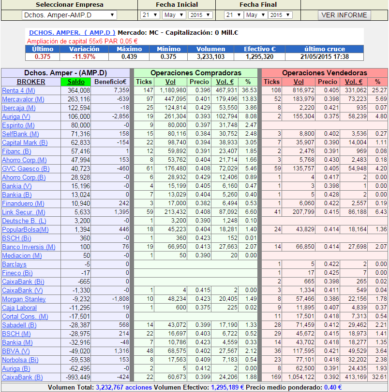
Task: Open the Fineco (Bi) broker link
Action: pyautogui.click(x=17, y=273)
